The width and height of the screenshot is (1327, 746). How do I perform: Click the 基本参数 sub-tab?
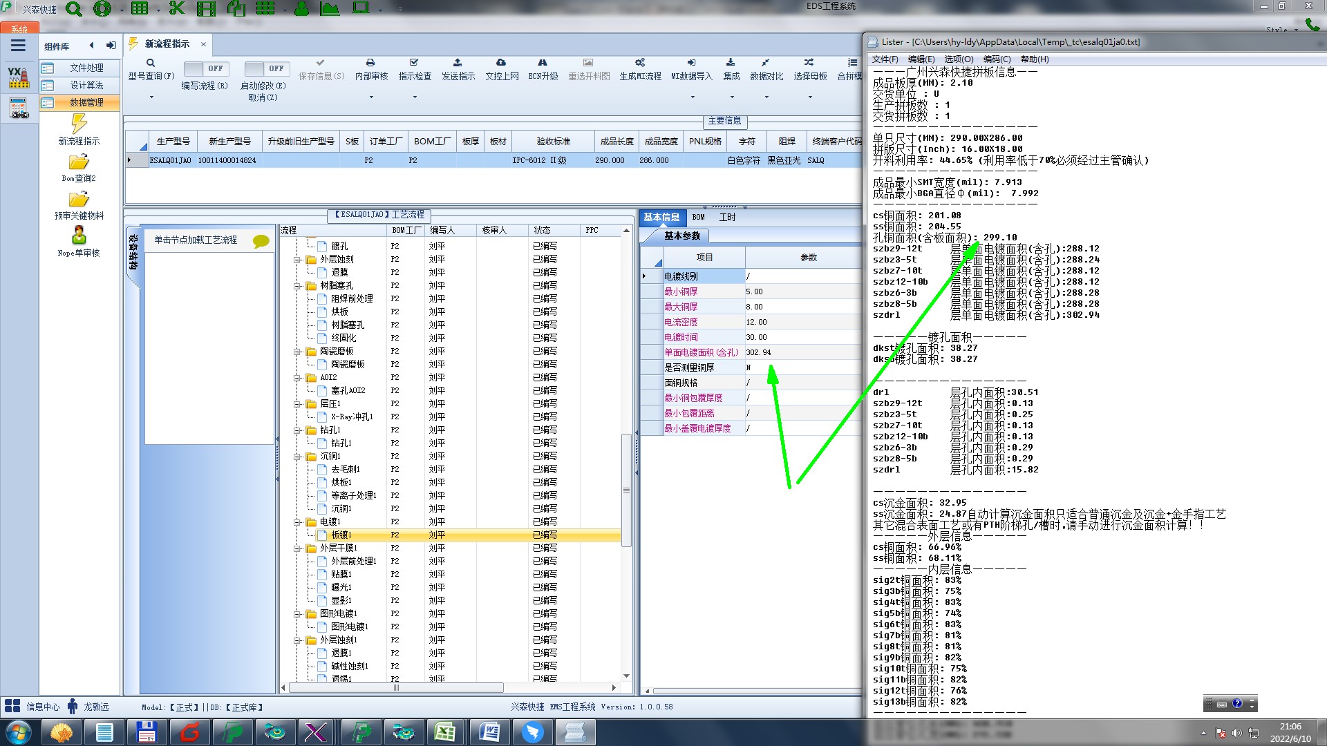coord(682,236)
